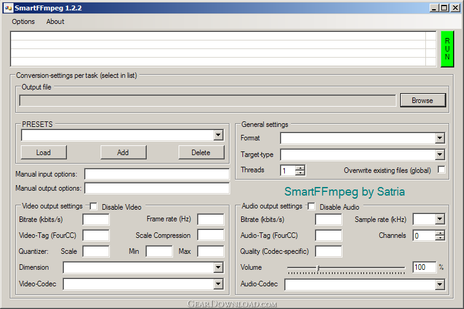Expand the Dimension dropdown

[x=218, y=267]
